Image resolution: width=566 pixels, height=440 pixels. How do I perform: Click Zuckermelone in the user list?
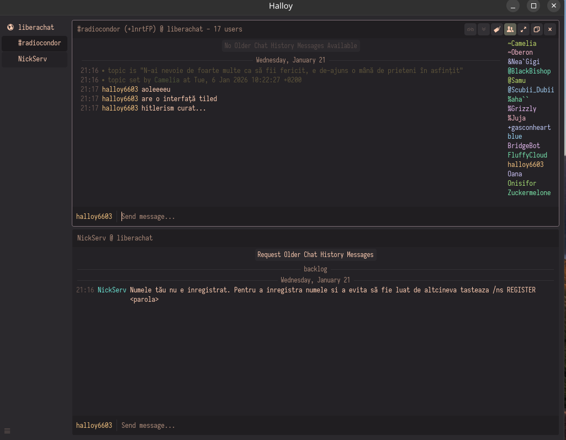(529, 193)
